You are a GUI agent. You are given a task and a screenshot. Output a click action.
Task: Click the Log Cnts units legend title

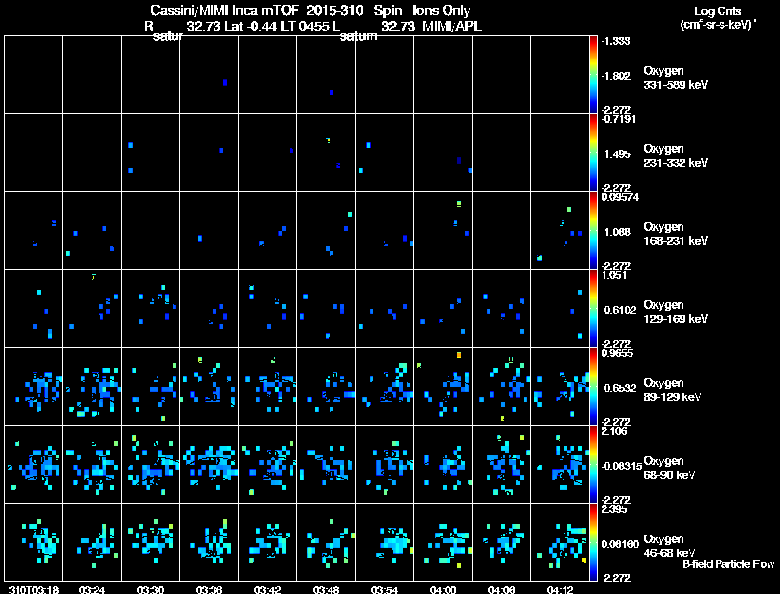click(718, 18)
